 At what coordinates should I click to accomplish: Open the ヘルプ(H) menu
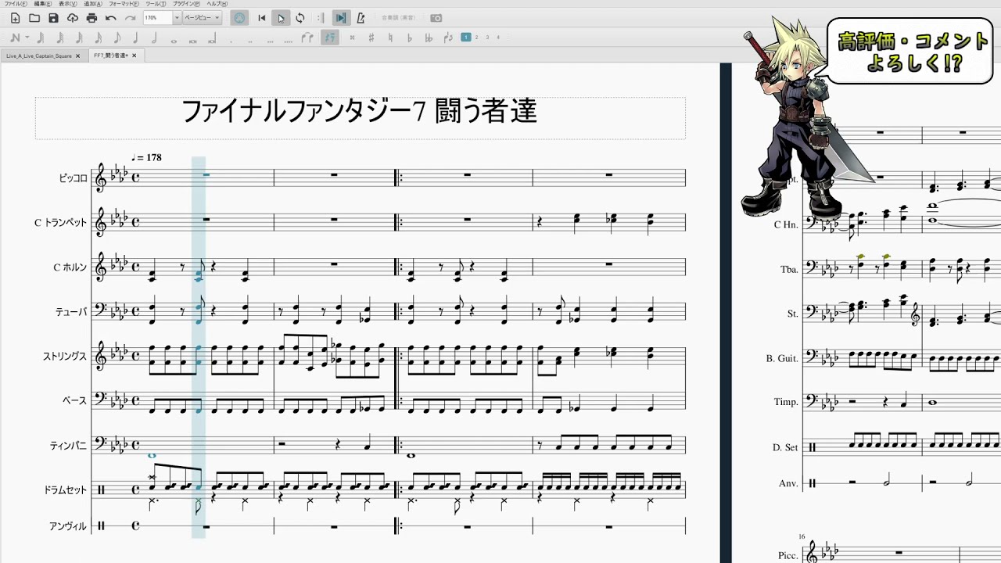click(x=217, y=4)
